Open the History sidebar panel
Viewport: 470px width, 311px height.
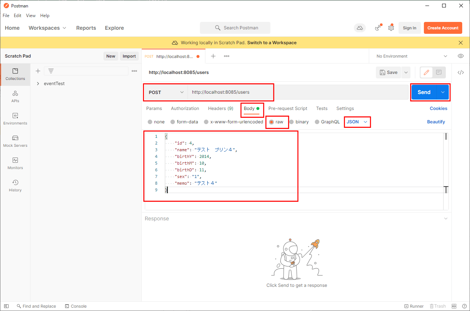pos(15,185)
